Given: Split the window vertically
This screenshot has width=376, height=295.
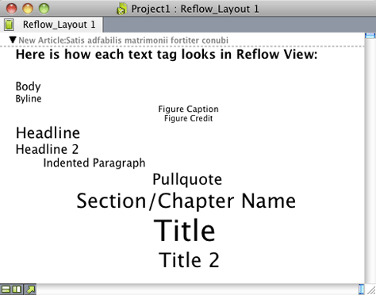Looking at the screenshot, I should [17, 289].
